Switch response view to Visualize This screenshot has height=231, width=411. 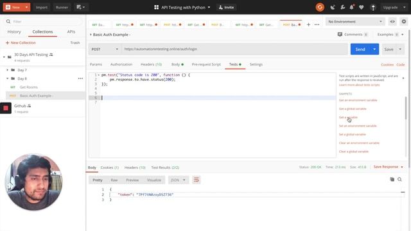coord(154,180)
